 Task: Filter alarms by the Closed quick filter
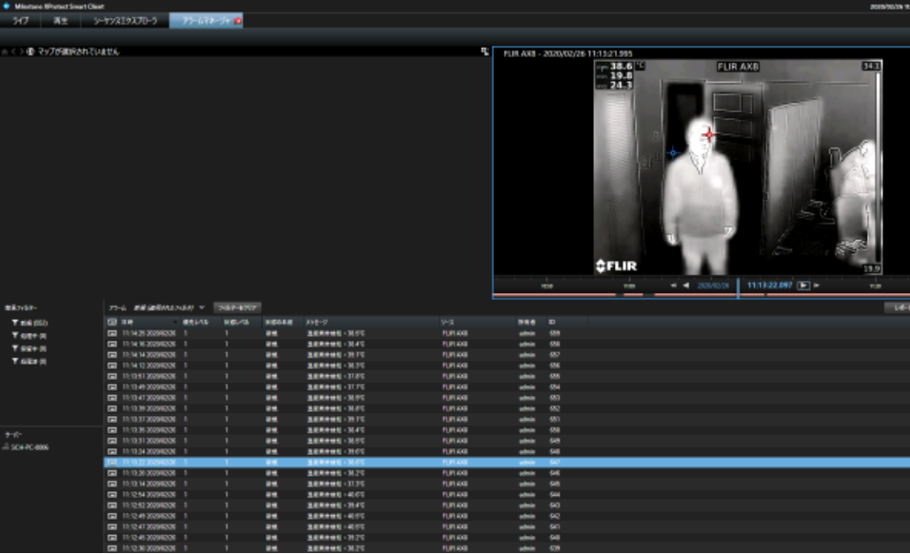(x=30, y=362)
